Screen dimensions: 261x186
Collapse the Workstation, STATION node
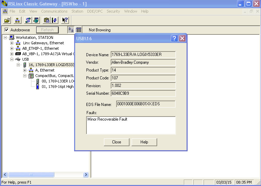(x=5, y=38)
